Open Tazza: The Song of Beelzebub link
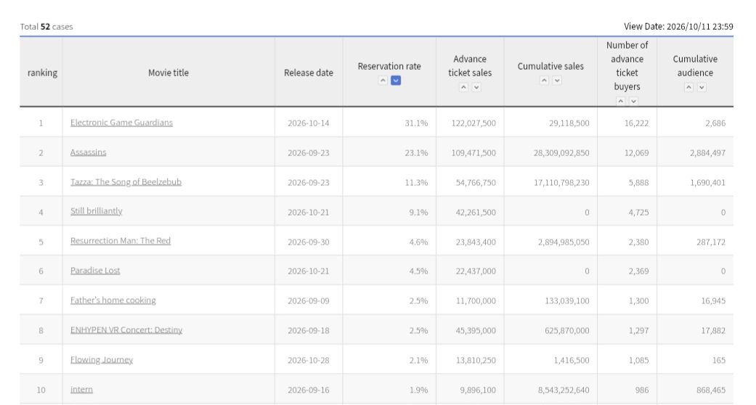756x405 pixels. (x=126, y=181)
